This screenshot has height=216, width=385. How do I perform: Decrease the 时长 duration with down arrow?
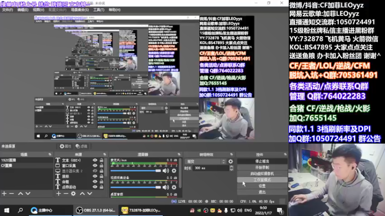pyautogui.click(x=231, y=169)
